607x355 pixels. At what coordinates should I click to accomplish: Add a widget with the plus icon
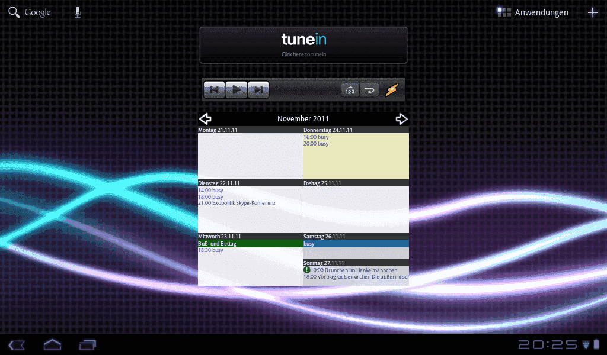tap(592, 12)
